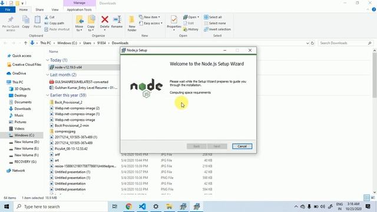
Task: Show hidden system tray icons
Action: [x=296, y=207]
